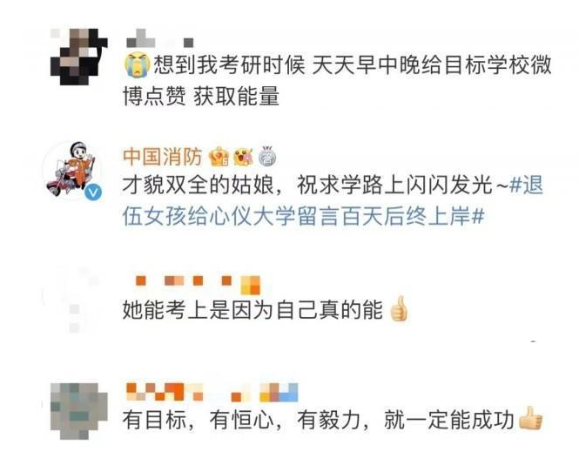Select the comment 想到我考研时候

(337, 80)
